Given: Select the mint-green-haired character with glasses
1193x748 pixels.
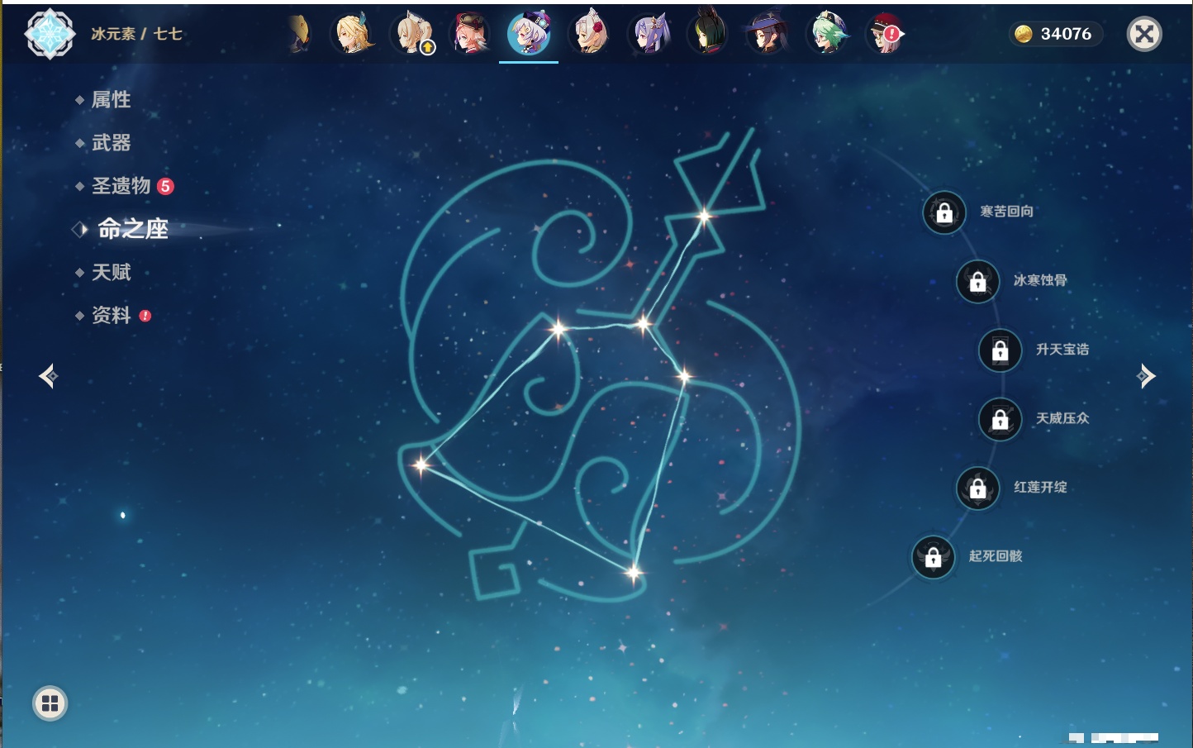Looking at the screenshot, I should click(x=826, y=34).
